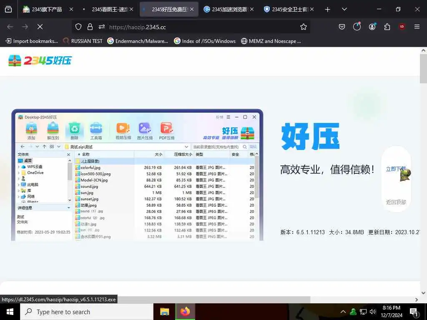Close the 2345加速浏览器 tab

coord(252,9)
